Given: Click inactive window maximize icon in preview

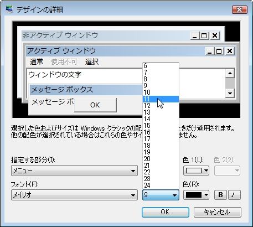Looking at the screenshot, I should click(204, 35).
